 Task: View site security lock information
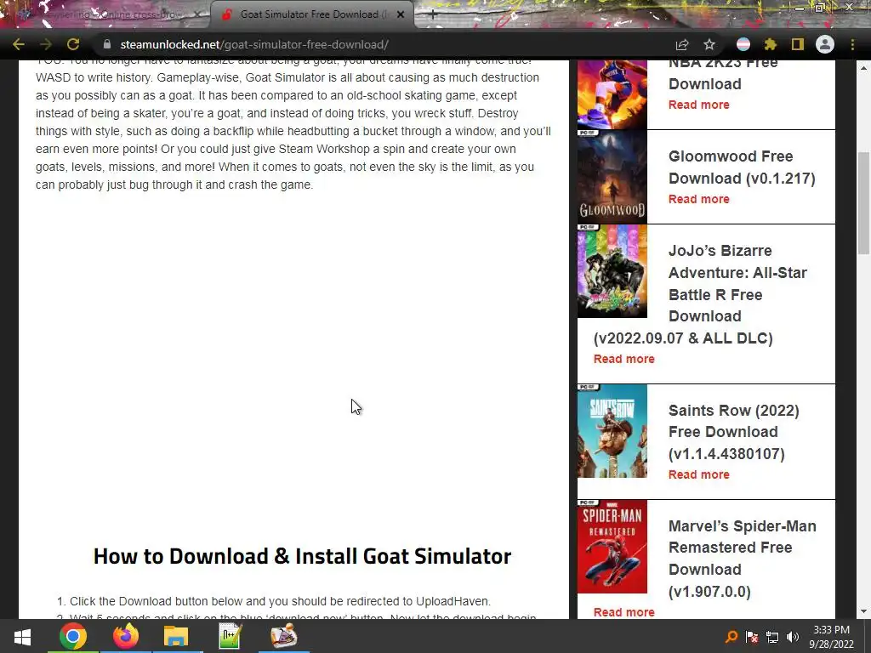coord(106,44)
